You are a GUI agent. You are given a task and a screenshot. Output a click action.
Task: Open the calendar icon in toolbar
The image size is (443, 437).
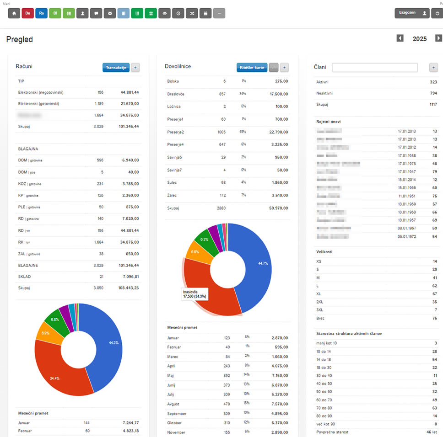click(205, 13)
